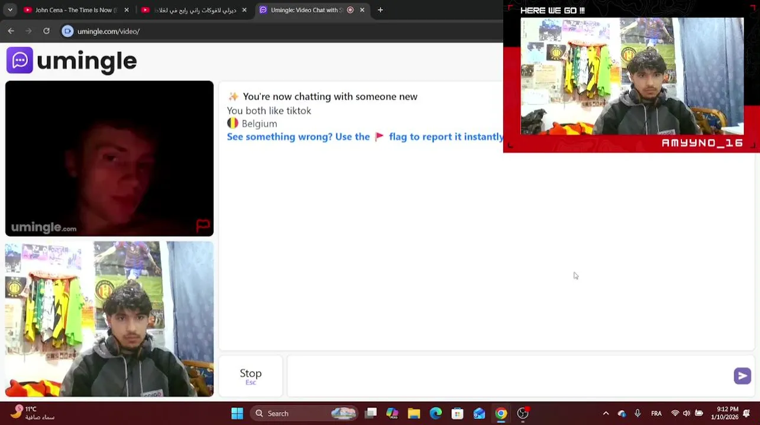Viewport: 760px width, 425px height.
Task: Close the Arabic YouTube tab
Action: 244,10
